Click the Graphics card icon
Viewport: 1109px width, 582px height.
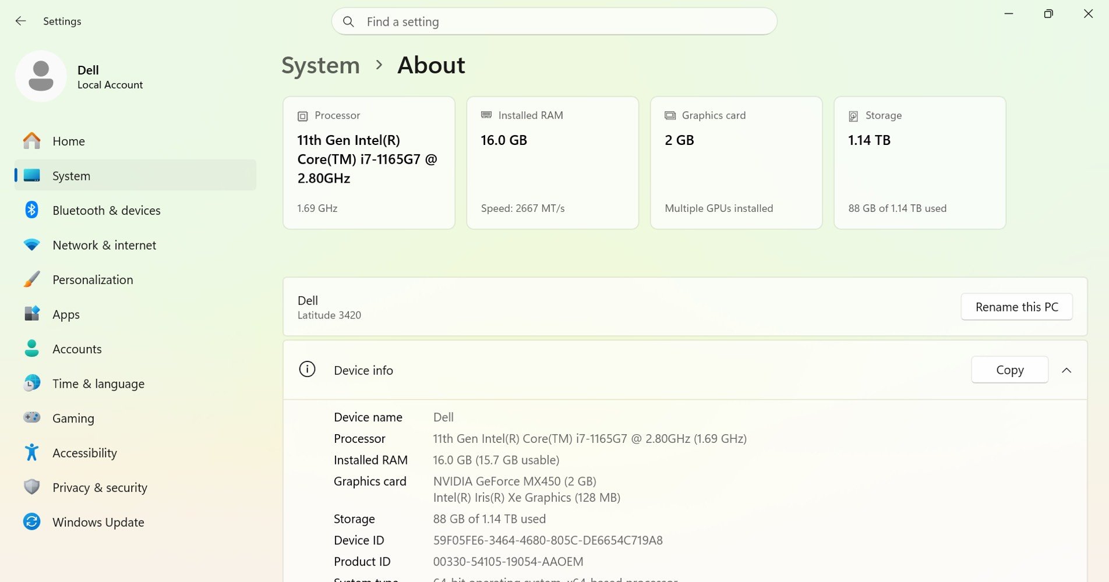[x=670, y=115]
